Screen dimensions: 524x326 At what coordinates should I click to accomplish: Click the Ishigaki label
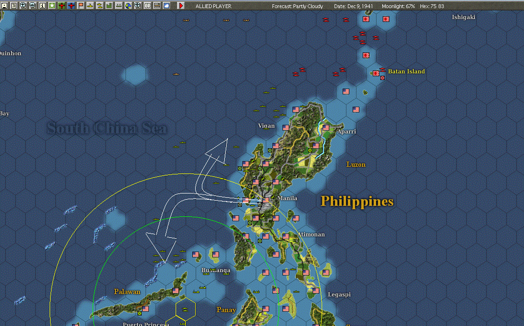pyautogui.click(x=463, y=17)
